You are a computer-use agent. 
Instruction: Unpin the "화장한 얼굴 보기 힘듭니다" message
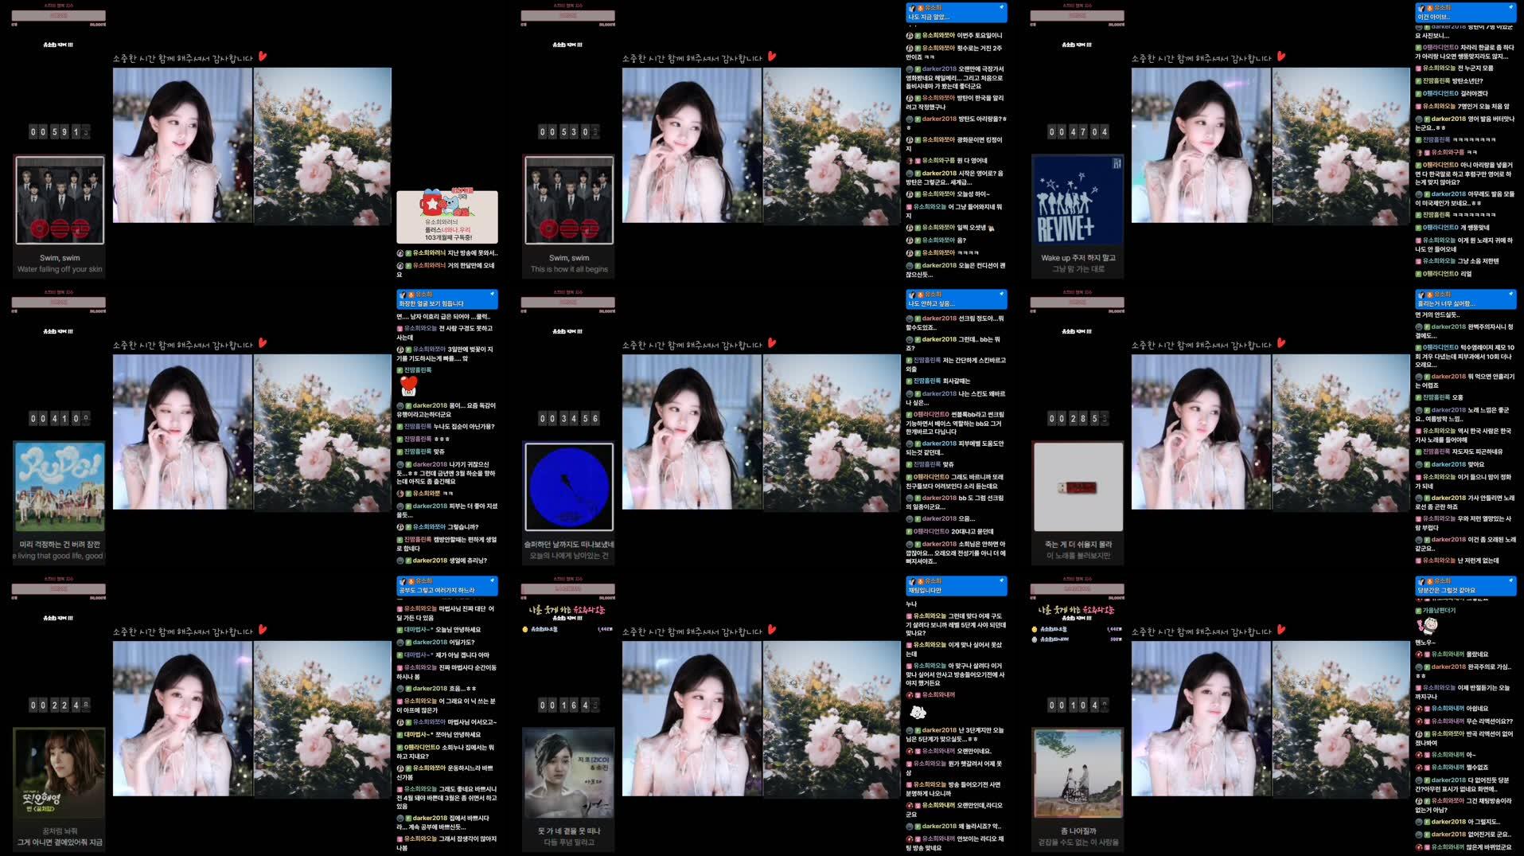click(492, 294)
